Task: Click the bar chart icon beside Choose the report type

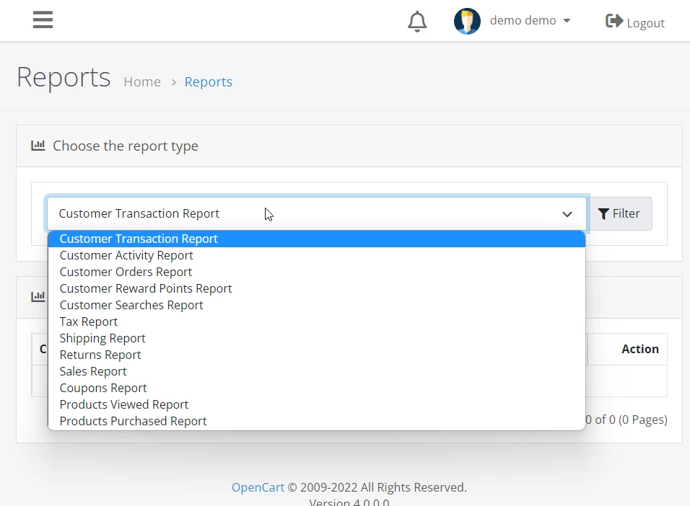Action: [38, 146]
